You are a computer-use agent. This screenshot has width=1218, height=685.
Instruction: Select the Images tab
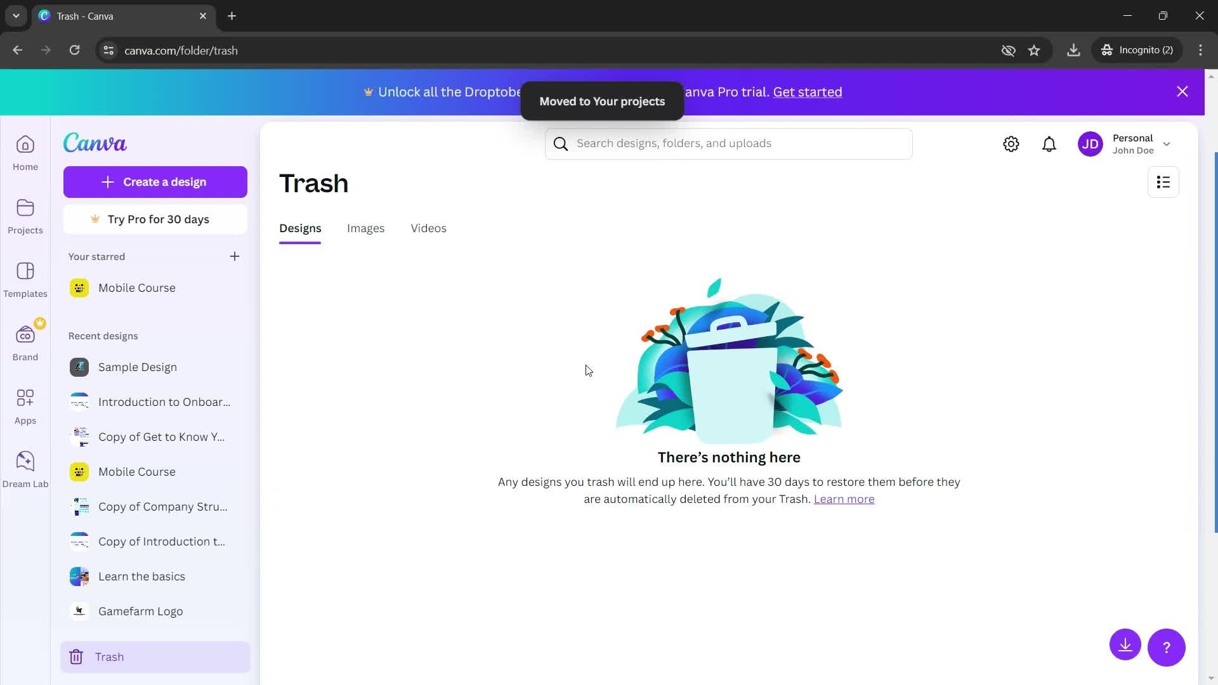tap(365, 228)
